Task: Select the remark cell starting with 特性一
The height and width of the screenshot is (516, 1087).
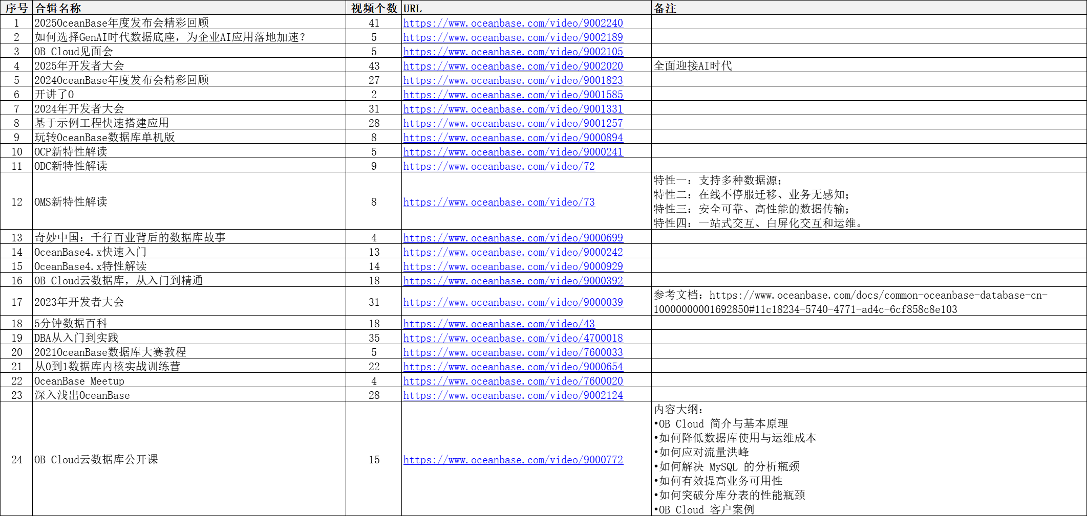Action: point(868,201)
